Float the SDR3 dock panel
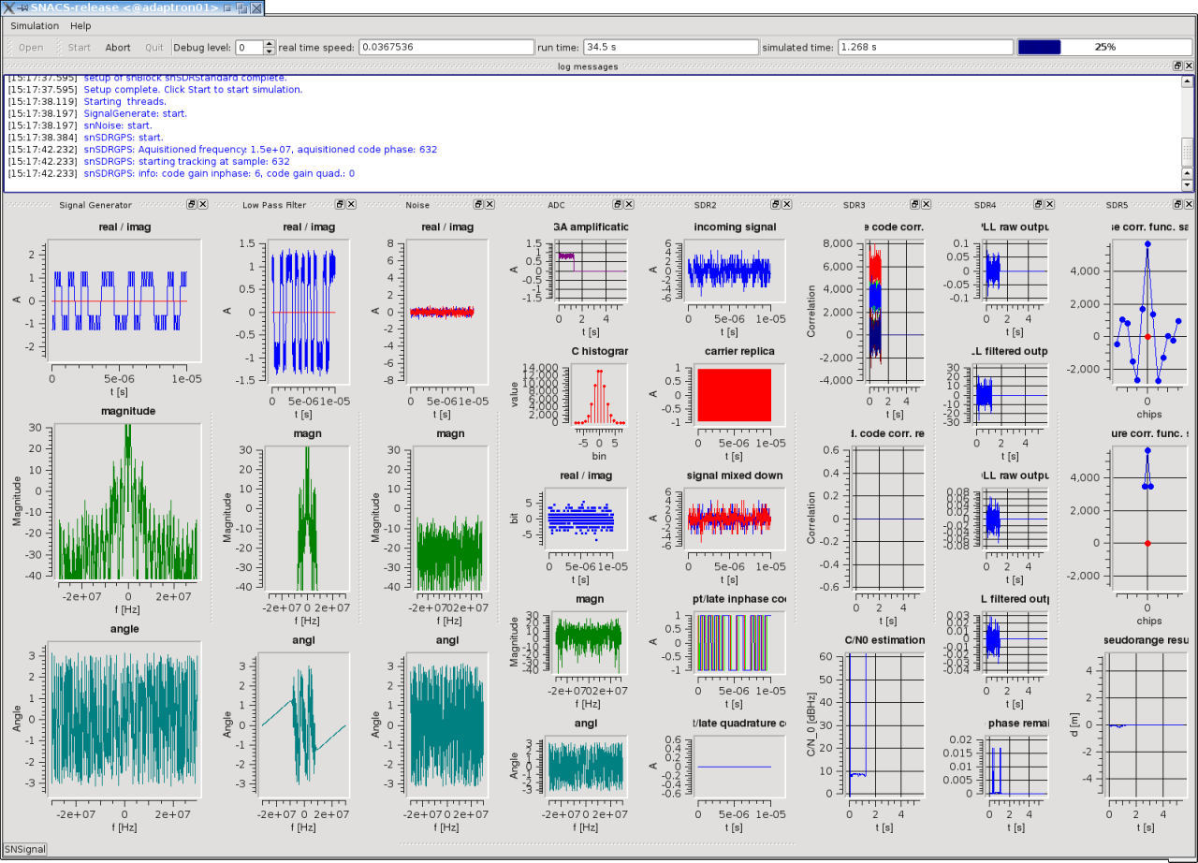The height and width of the screenshot is (863, 1198). pyautogui.click(x=914, y=204)
